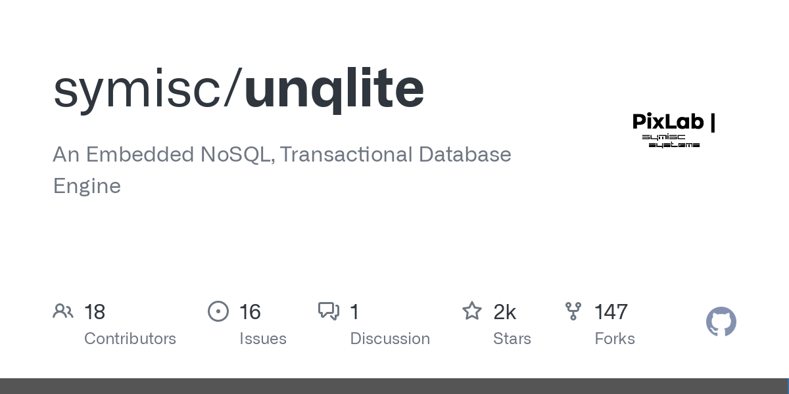Screen dimensions: 789x394
Task: Click the Discussion speech bubbles icon
Action: pyautogui.click(x=329, y=311)
